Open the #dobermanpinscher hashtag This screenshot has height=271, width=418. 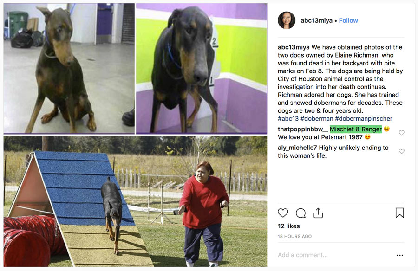[x=364, y=119]
